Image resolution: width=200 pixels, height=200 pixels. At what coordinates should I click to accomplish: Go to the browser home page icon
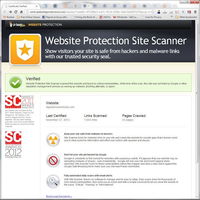tap(21, 12)
